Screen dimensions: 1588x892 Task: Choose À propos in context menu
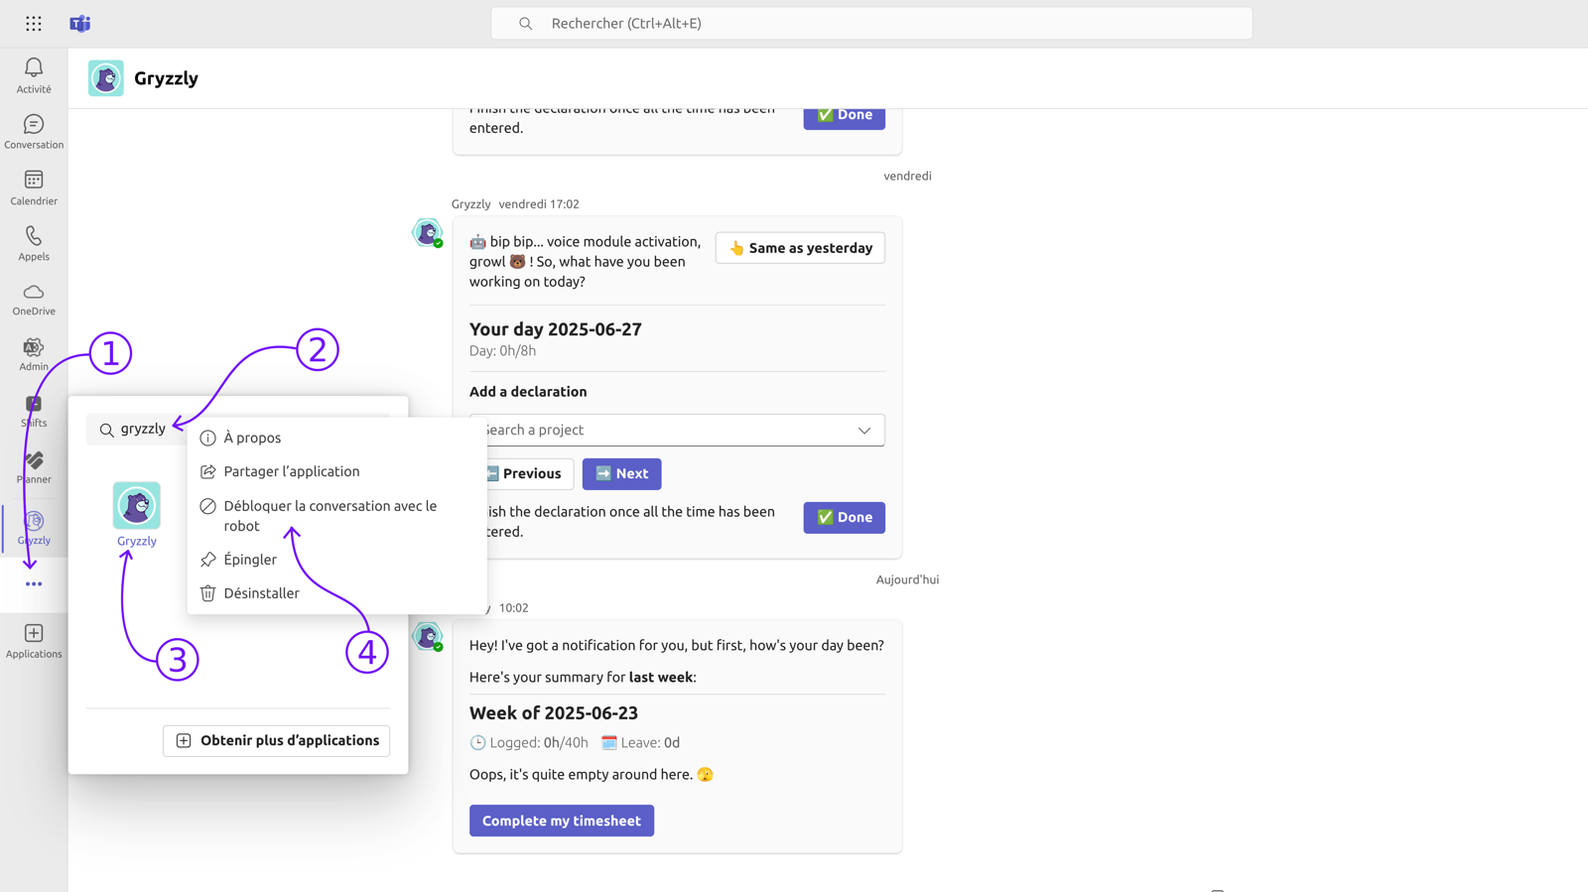click(x=336, y=438)
